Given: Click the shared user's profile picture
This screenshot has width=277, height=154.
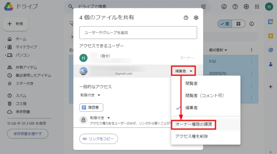Looking at the screenshot, I should (83, 71).
